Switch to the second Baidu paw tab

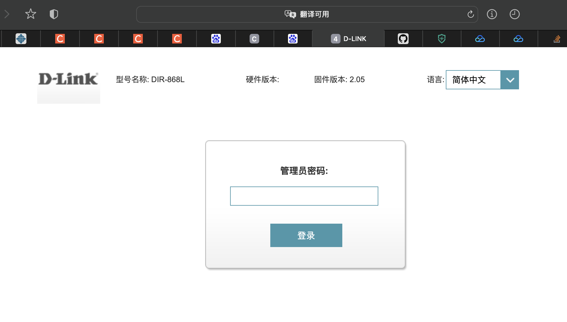click(293, 39)
